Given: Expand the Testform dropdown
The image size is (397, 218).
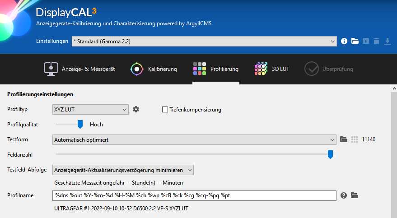Looking at the screenshot, I should tap(194, 140).
